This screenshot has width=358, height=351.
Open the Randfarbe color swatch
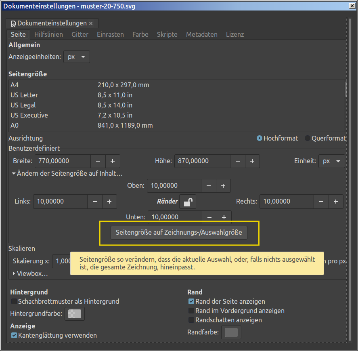(231, 332)
